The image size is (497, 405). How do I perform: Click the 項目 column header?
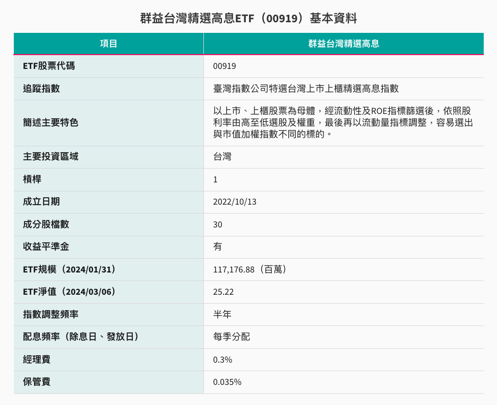click(x=109, y=43)
